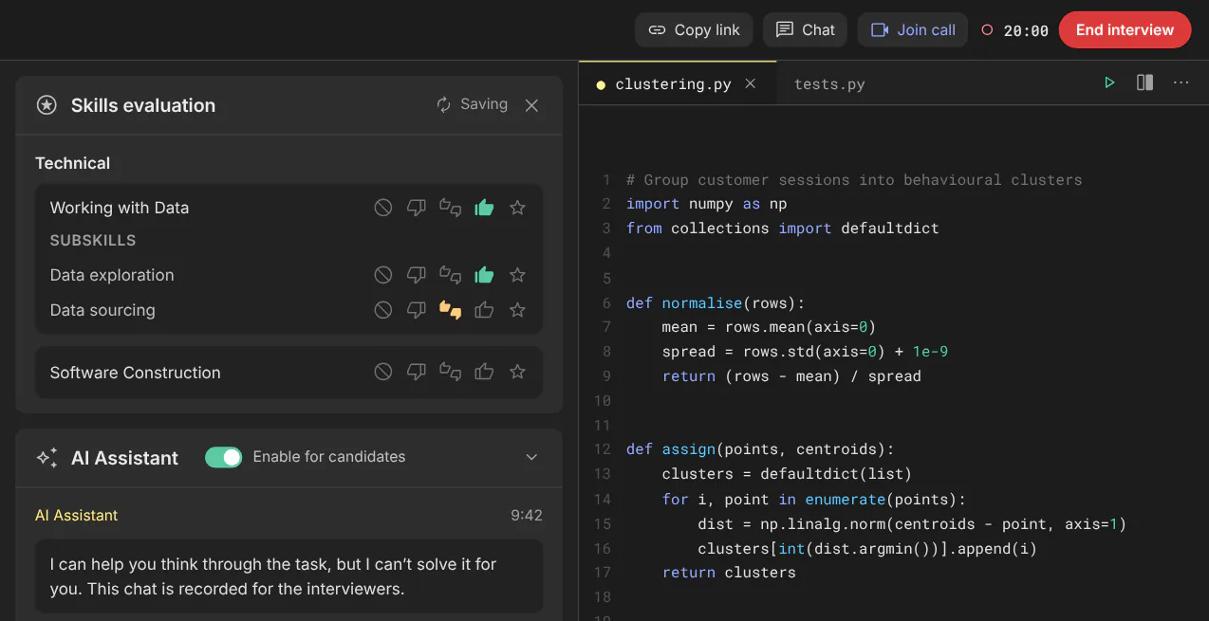Screen dimensions: 1209x621
Task: Switch to the tests.py tab
Action: [829, 83]
